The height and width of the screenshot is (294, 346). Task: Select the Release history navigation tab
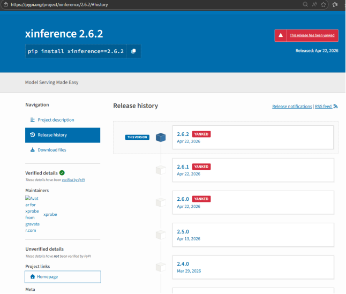(63, 135)
